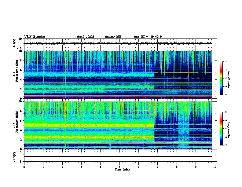The image size is (242, 187).
Task: Select the "station=OUI" header text
Action: point(113,37)
